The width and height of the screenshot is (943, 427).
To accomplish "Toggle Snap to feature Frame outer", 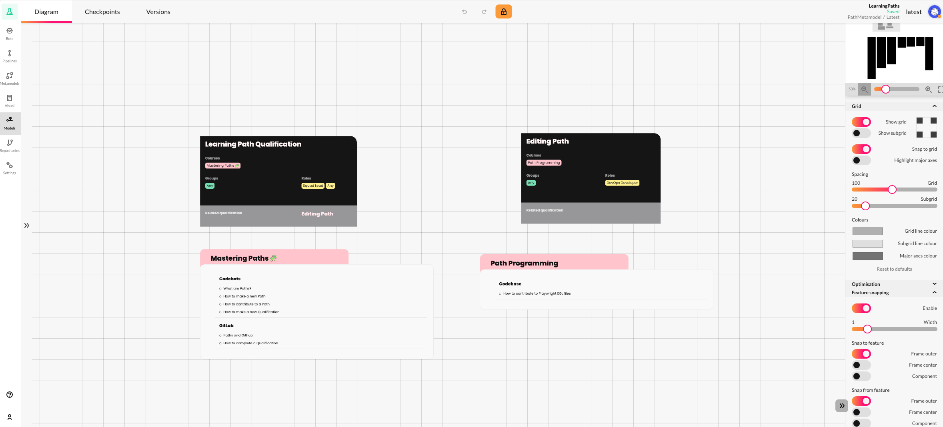I will coord(861,354).
